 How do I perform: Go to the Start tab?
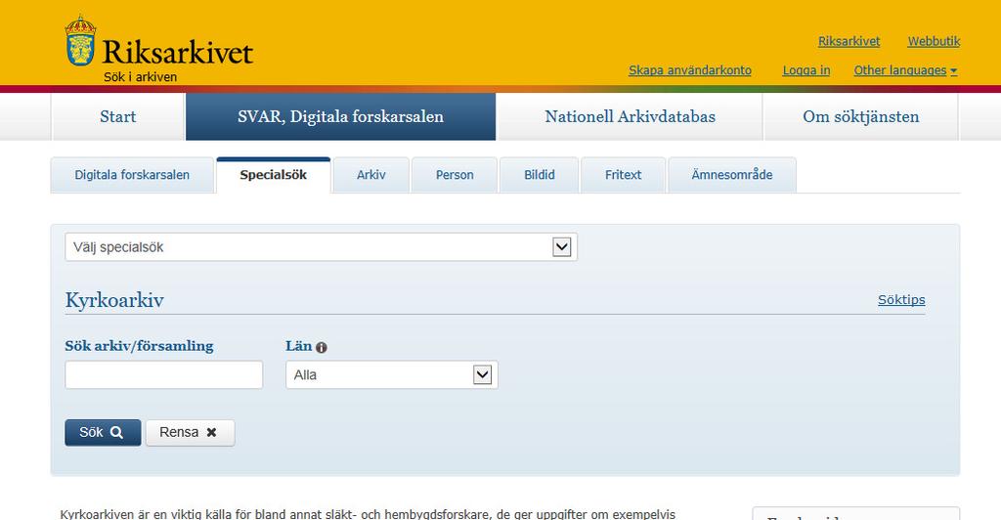pyautogui.click(x=118, y=116)
